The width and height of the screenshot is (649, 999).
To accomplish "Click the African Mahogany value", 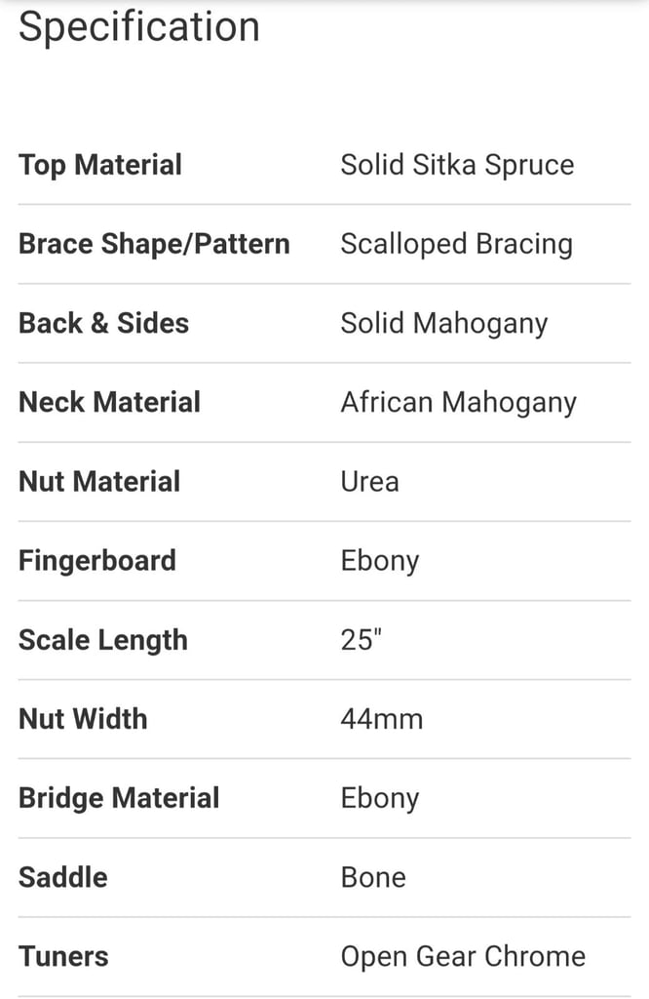I will (459, 403).
